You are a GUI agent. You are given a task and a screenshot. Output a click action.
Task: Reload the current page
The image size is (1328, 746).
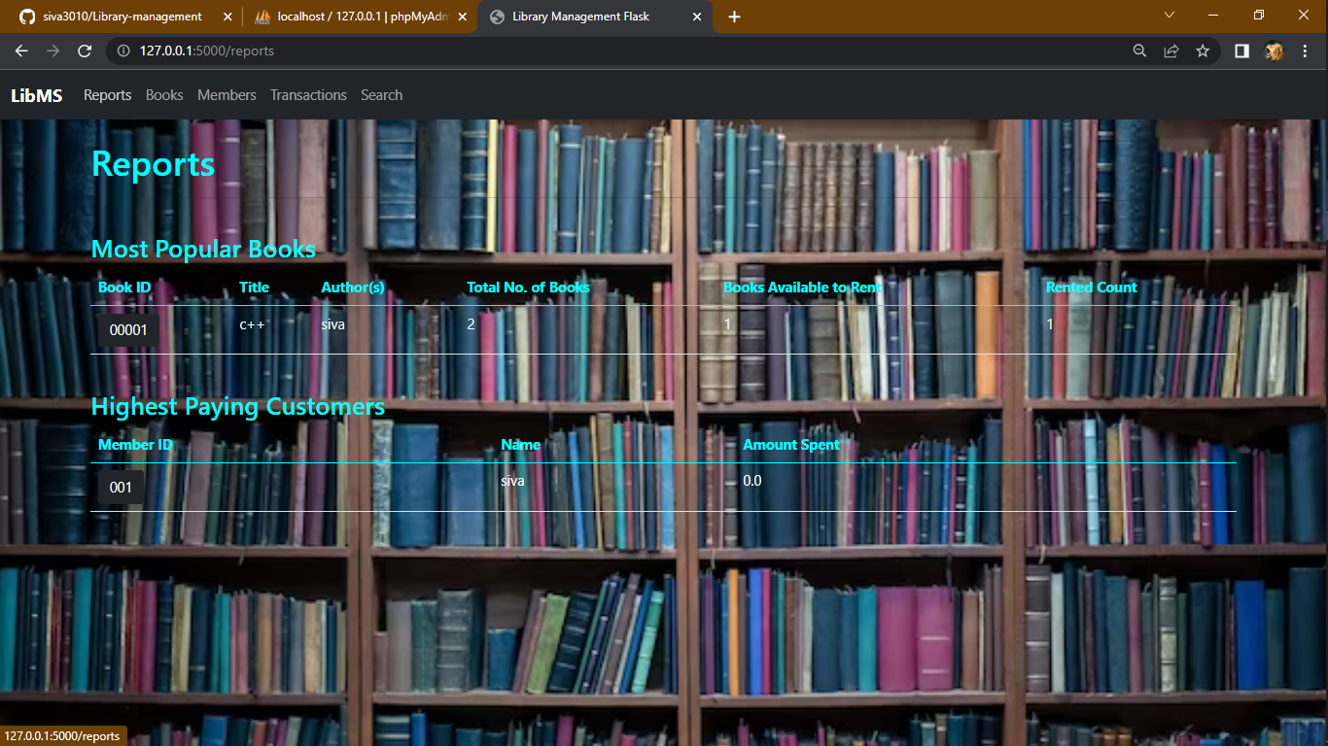click(x=84, y=51)
